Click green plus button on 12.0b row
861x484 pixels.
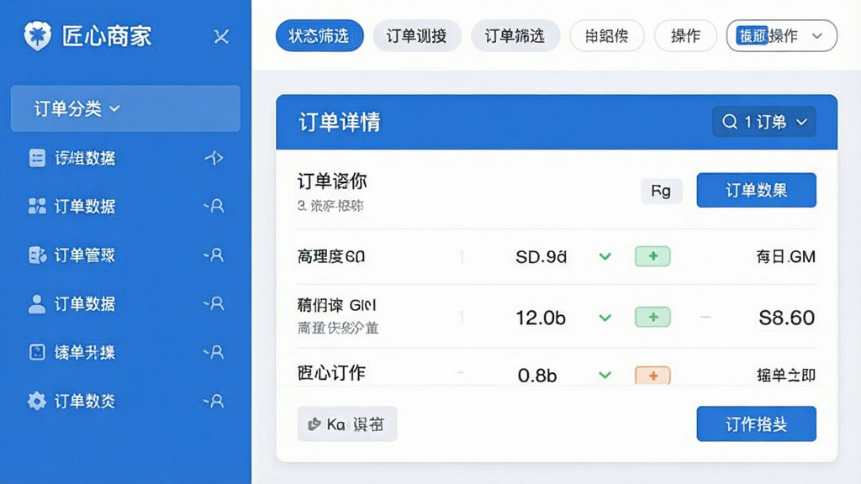click(652, 317)
